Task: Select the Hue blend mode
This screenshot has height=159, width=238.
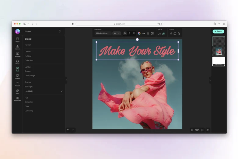Action: 27,98
